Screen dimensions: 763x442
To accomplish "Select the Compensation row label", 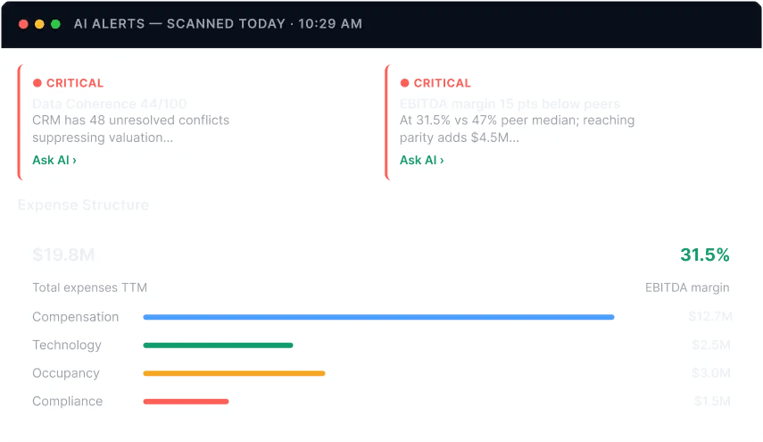I will (76, 317).
